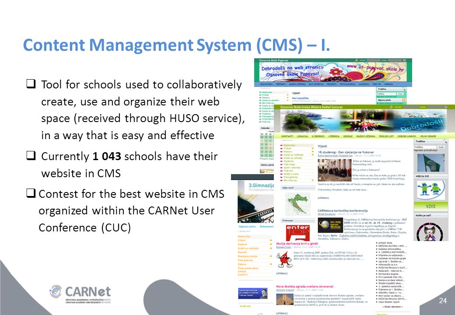
Task: Open KONTAKTI in green navigation bar
Action: [287, 136]
